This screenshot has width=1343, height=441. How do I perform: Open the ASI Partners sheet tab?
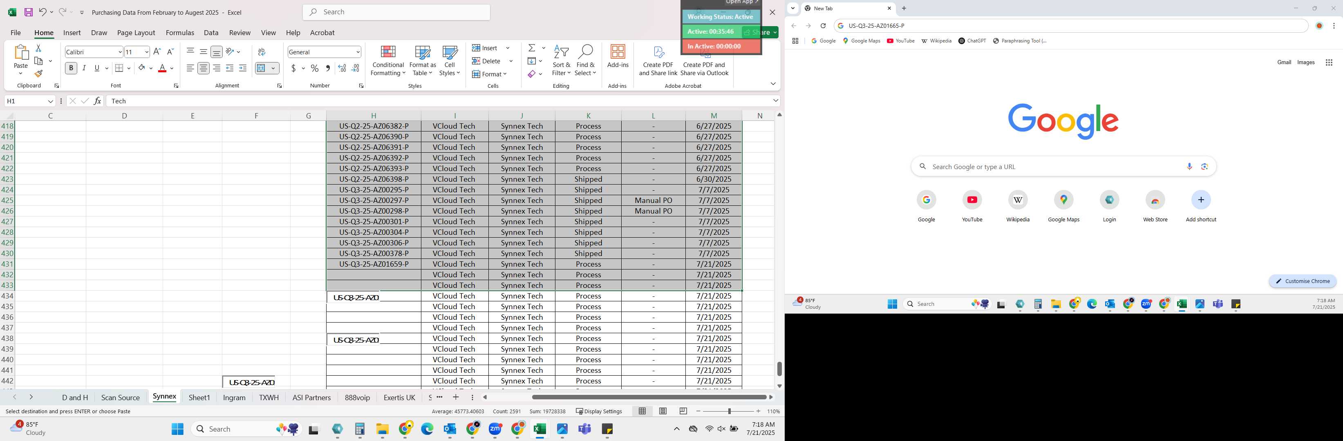[x=311, y=397]
